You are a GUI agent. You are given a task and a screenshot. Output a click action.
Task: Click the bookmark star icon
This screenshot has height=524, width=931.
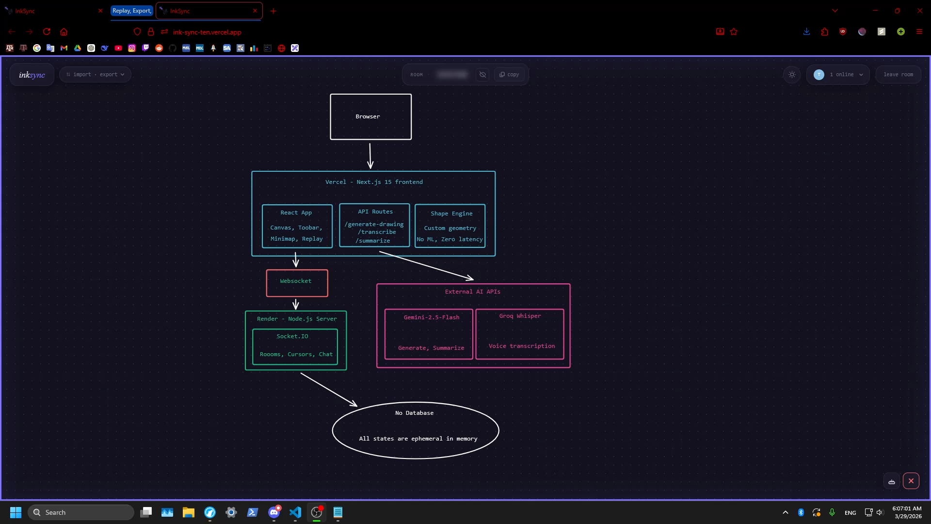(734, 32)
